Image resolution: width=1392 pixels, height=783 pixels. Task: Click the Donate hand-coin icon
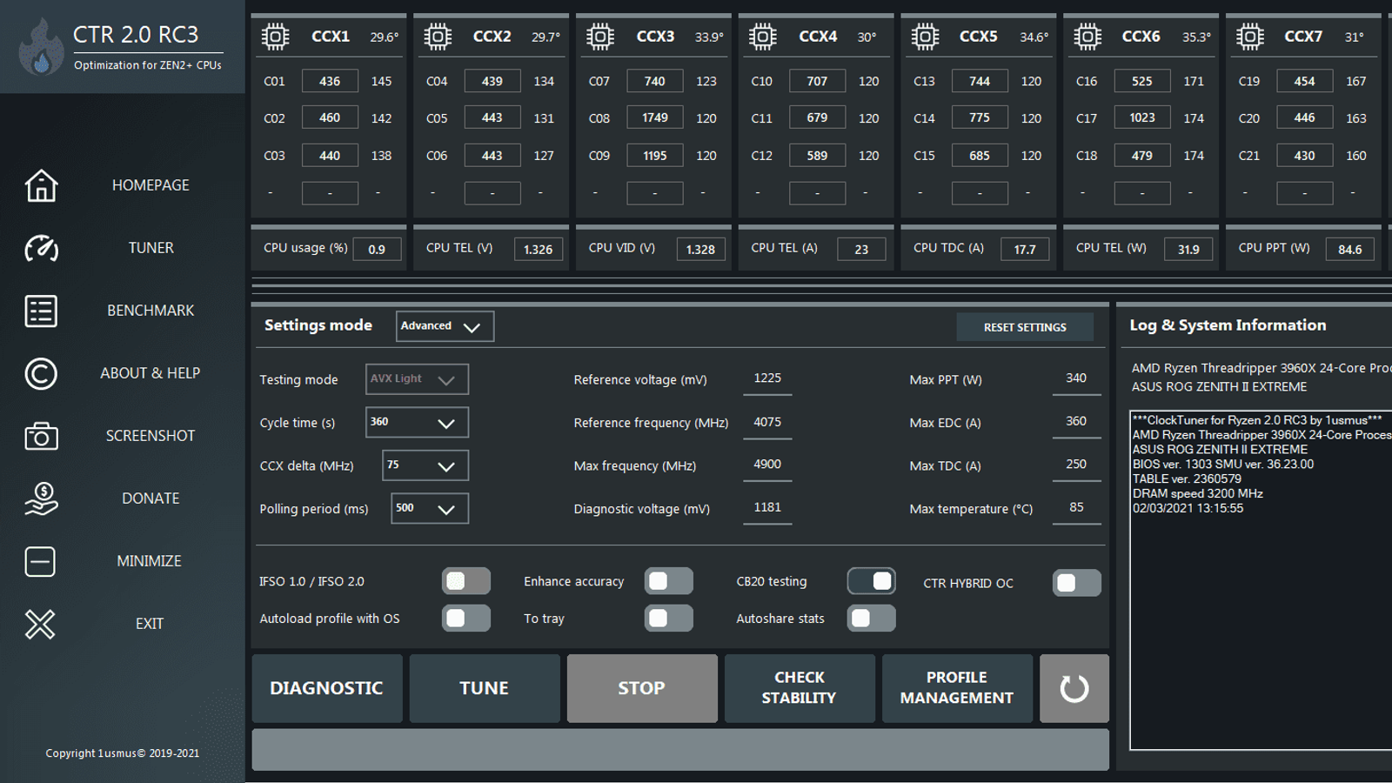pos(41,499)
